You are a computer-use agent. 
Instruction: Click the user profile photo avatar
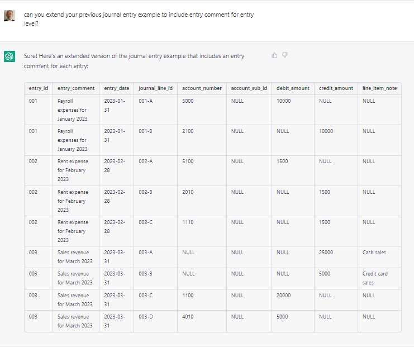point(9,16)
